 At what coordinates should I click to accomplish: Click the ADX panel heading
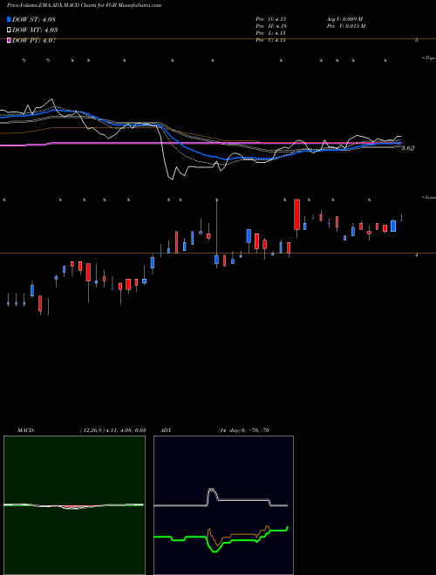coord(166,430)
